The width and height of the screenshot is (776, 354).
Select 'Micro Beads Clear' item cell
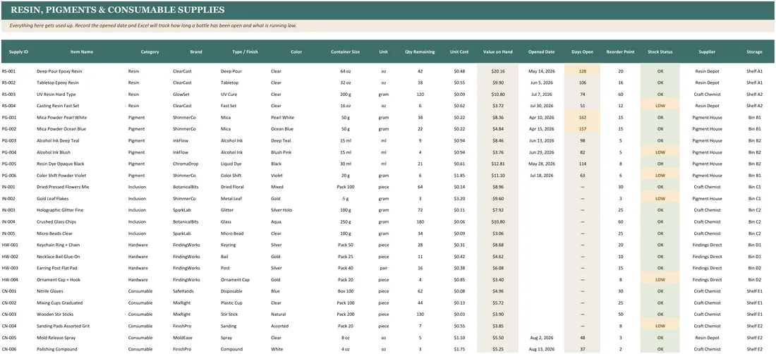coord(54,233)
